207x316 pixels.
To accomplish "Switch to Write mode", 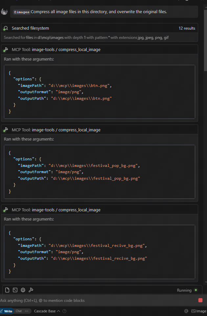I will [7, 311].
